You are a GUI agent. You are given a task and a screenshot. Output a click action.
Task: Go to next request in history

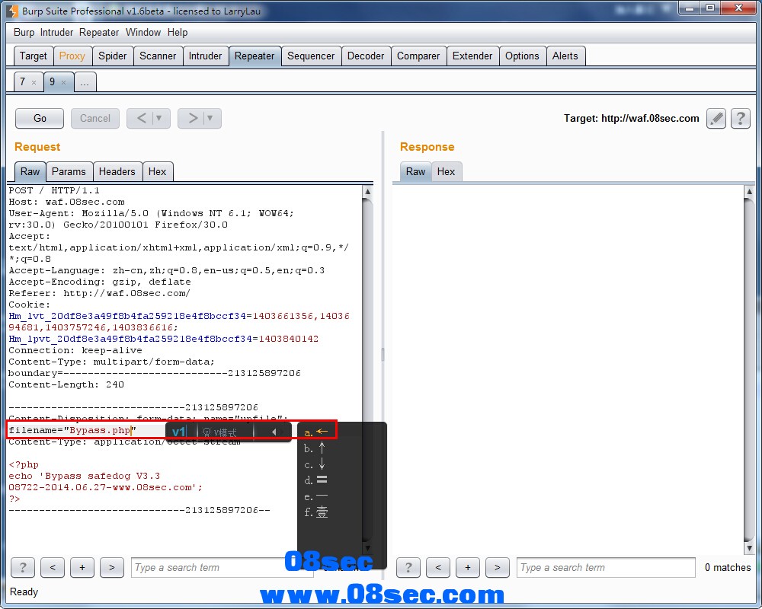pos(193,119)
